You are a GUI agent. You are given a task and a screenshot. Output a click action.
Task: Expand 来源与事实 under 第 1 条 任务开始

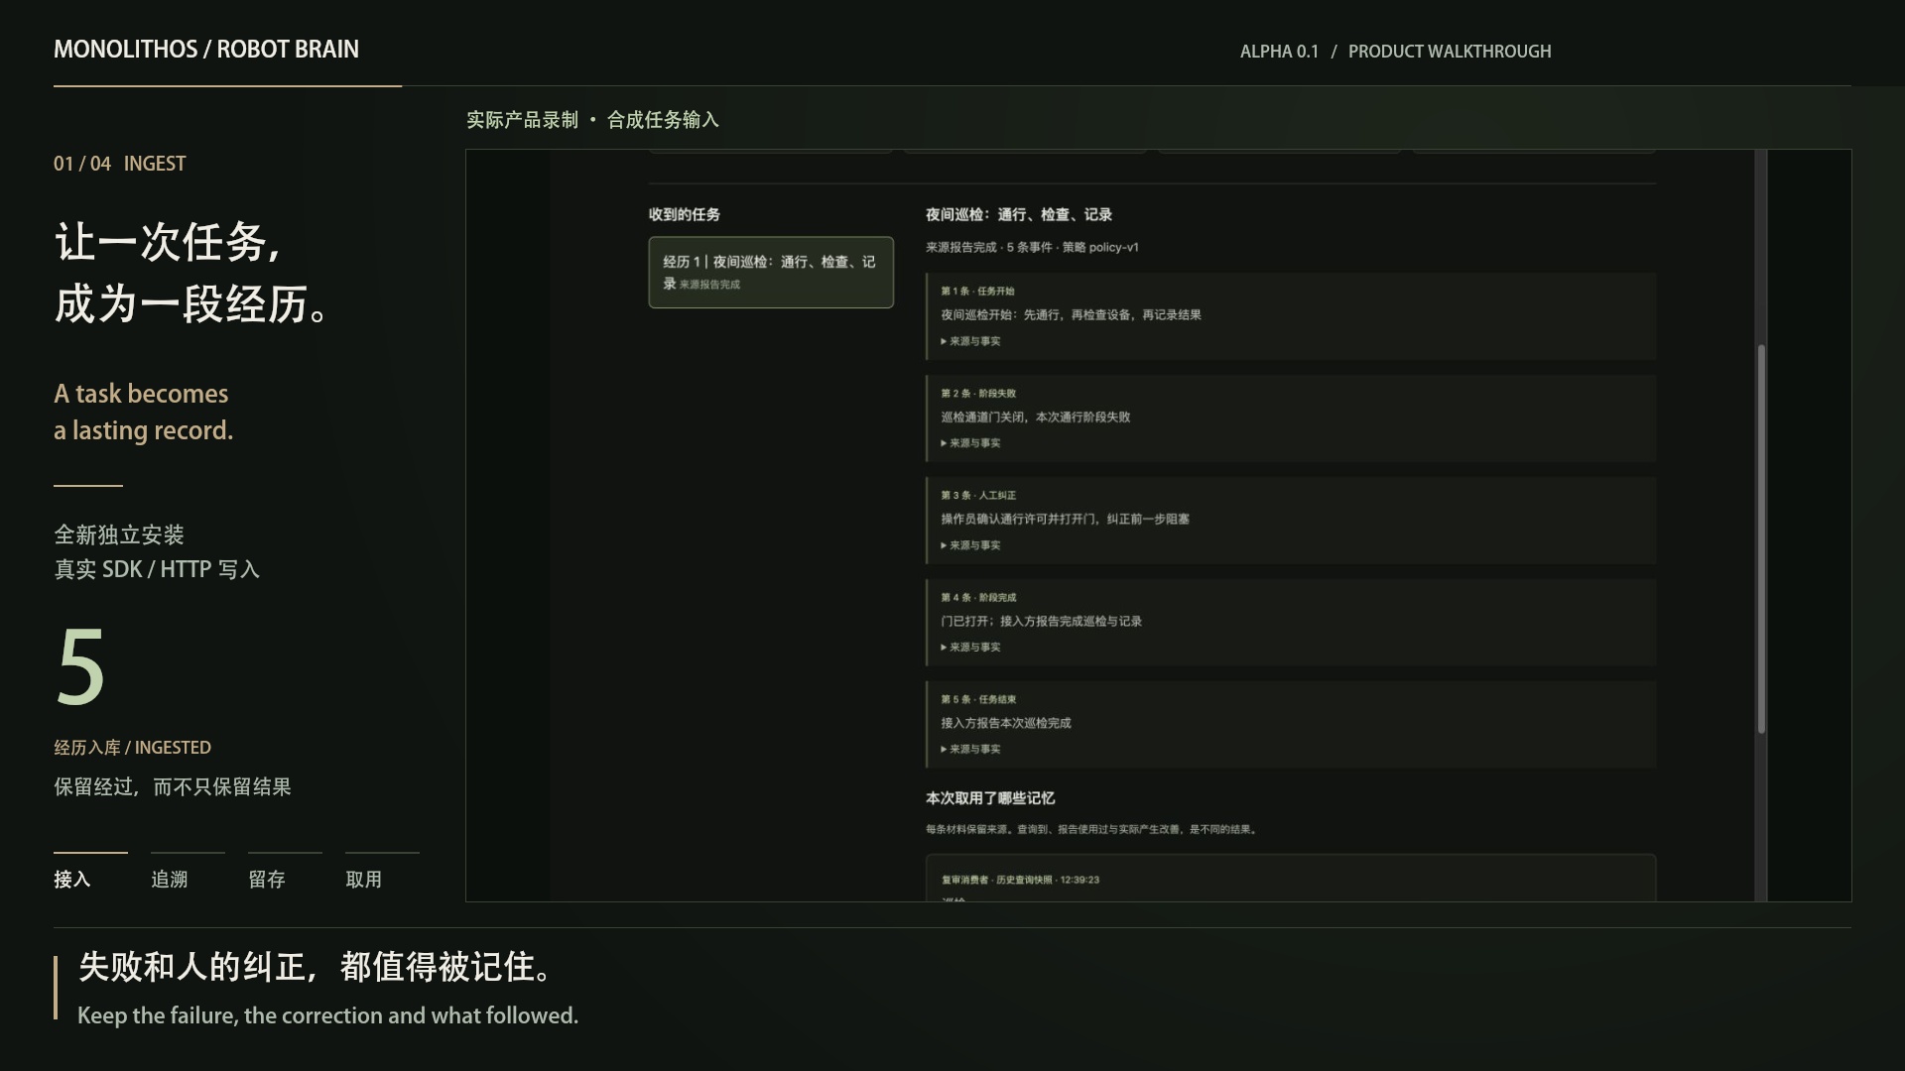point(970,341)
